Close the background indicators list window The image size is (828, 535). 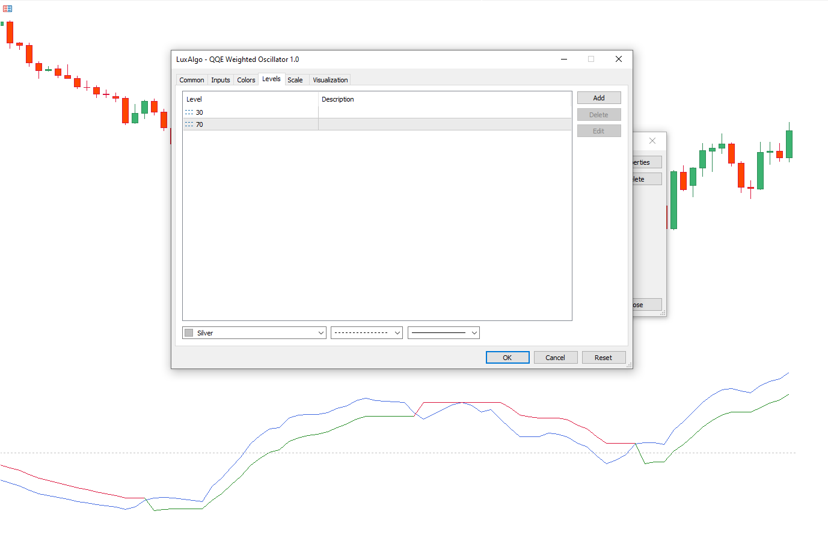pos(652,141)
